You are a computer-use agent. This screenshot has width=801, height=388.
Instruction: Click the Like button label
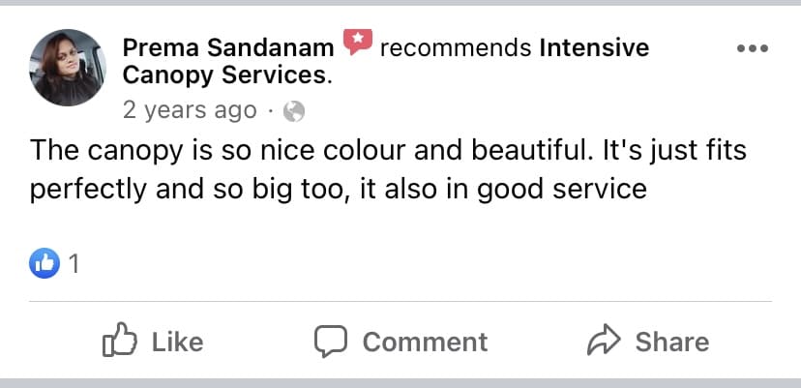point(177,342)
